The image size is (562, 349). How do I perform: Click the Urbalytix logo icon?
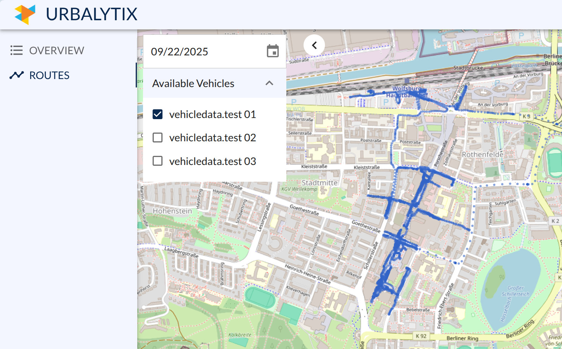coord(25,15)
